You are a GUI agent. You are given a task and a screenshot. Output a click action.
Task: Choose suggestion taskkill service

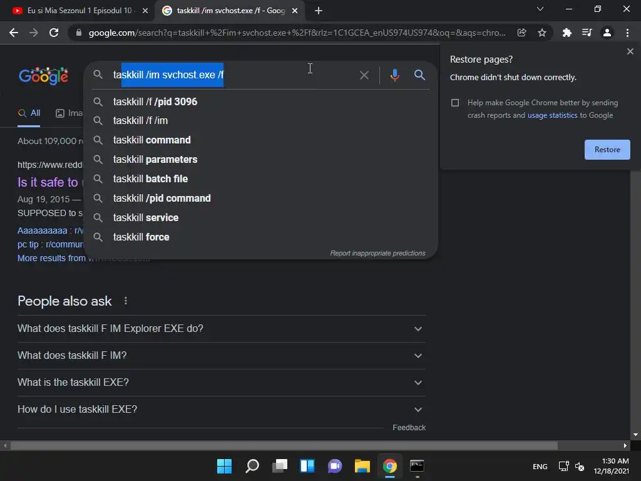[260, 217]
